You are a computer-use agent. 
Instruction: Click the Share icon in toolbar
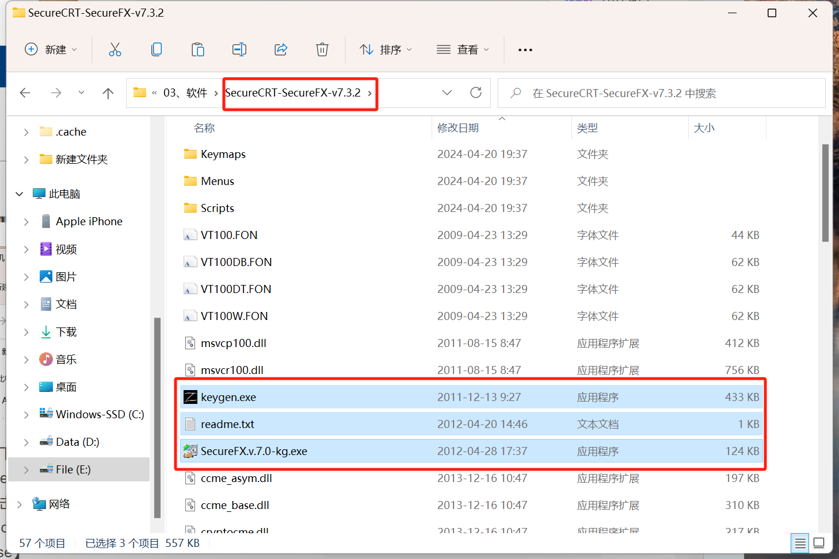coord(281,49)
